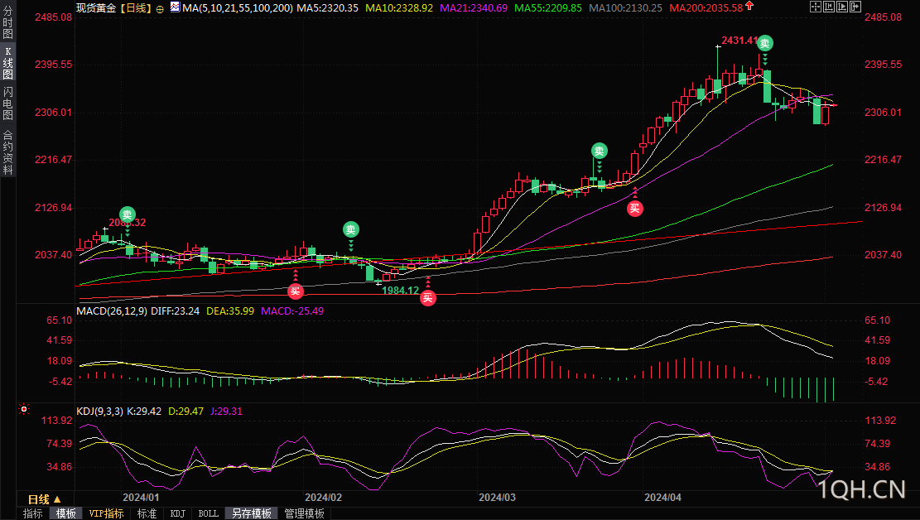Click the MACD(26,12,9) indicator label
The width and height of the screenshot is (920, 520).
click(x=112, y=311)
